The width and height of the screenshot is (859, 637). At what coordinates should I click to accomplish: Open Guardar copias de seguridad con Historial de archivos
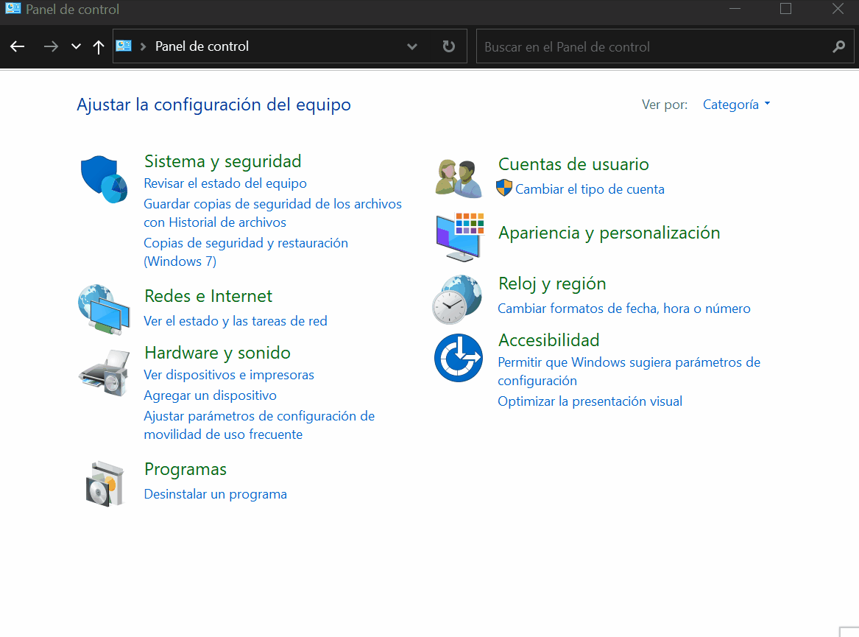272,213
